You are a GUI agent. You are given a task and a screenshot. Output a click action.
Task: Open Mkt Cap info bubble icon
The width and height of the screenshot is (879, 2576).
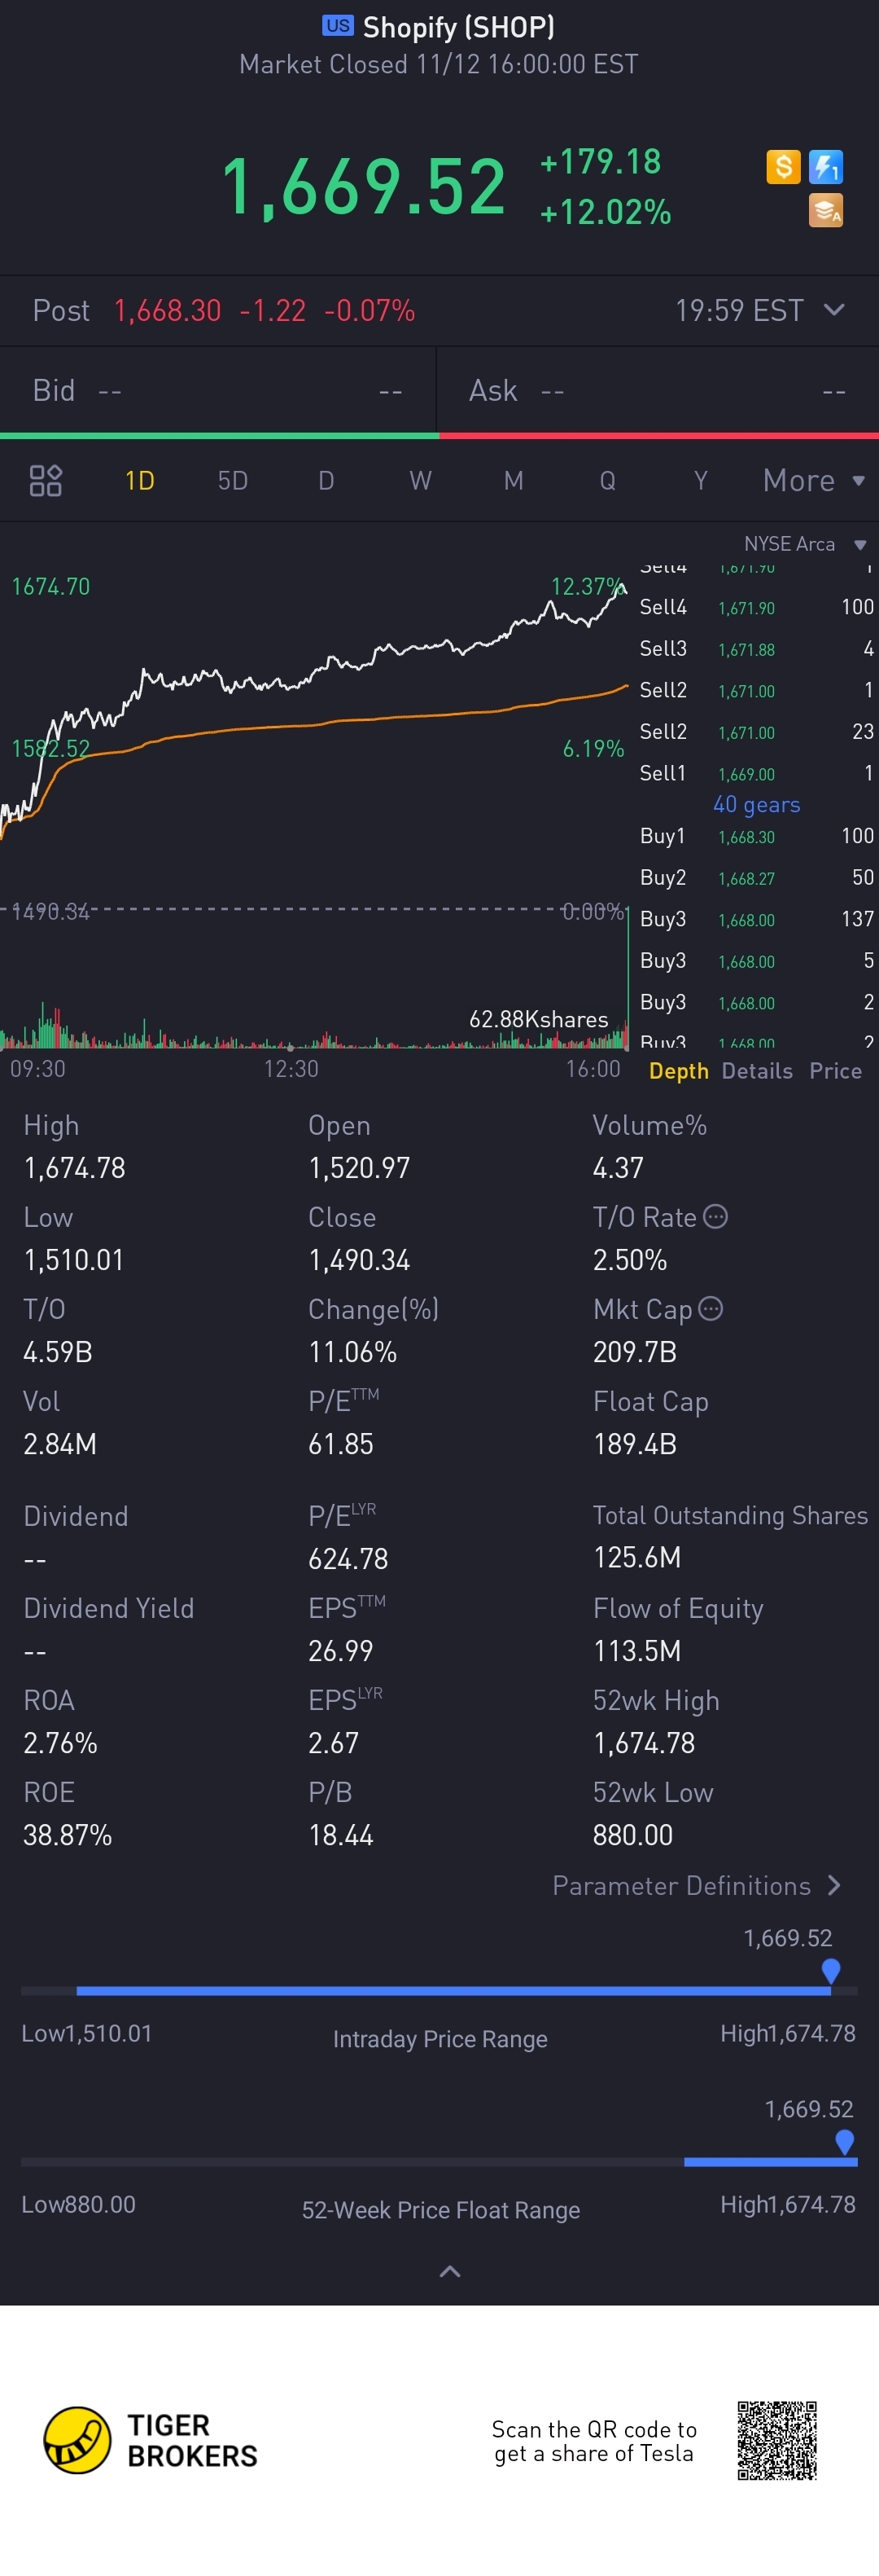click(711, 1308)
